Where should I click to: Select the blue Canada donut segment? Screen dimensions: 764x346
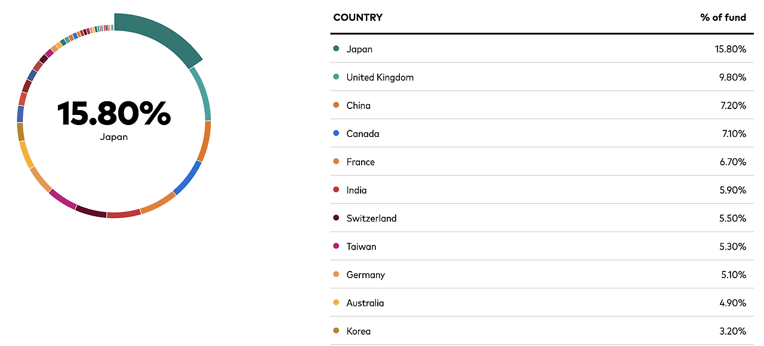click(x=188, y=177)
